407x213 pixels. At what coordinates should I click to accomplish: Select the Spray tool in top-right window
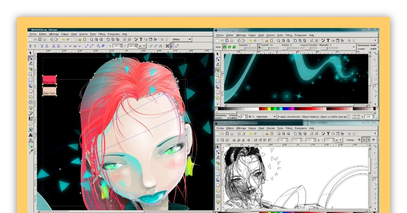[218, 70]
